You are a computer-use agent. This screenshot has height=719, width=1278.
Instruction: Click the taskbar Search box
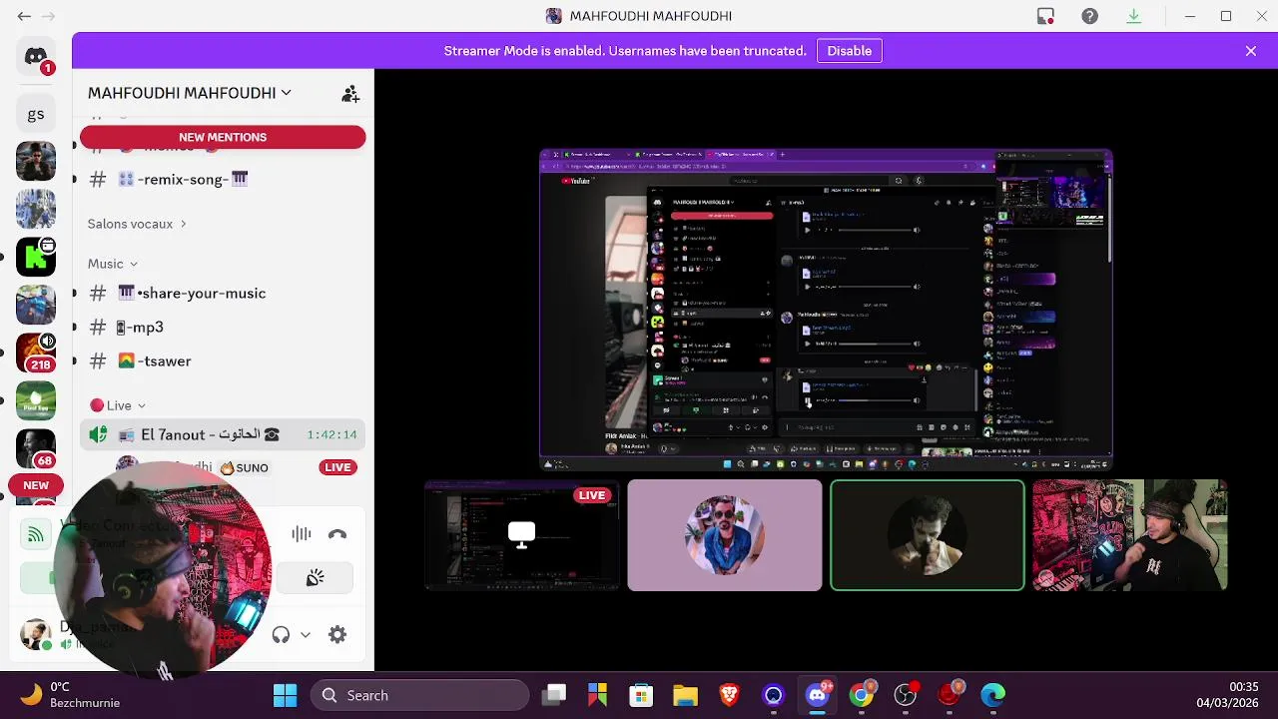(x=419, y=695)
